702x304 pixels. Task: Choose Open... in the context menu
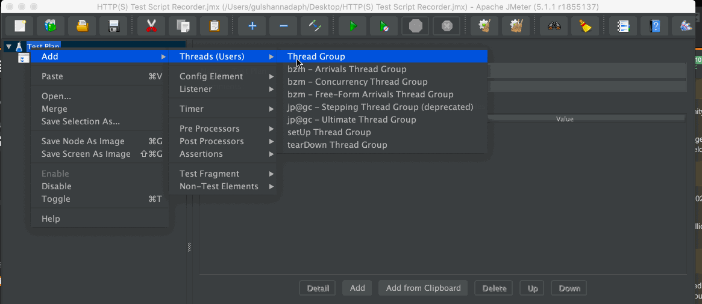[x=99, y=96]
